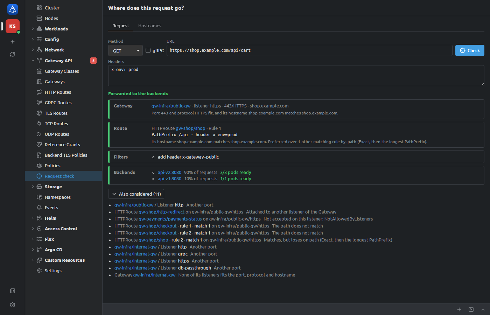This screenshot has width=490, height=315.
Task: Open gw-shop/shop link in Route row
Action: tap(190, 128)
